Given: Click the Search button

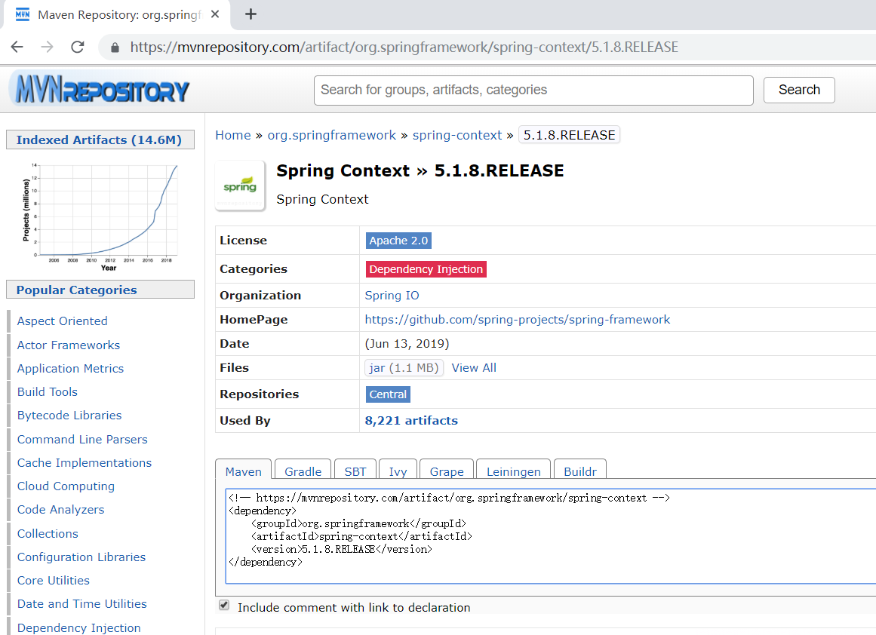Looking at the screenshot, I should (x=799, y=90).
